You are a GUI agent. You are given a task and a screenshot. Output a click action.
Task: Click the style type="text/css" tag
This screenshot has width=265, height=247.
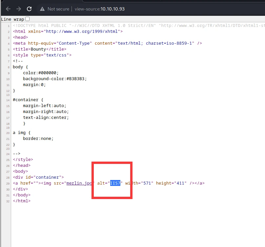tap(42, 55)
